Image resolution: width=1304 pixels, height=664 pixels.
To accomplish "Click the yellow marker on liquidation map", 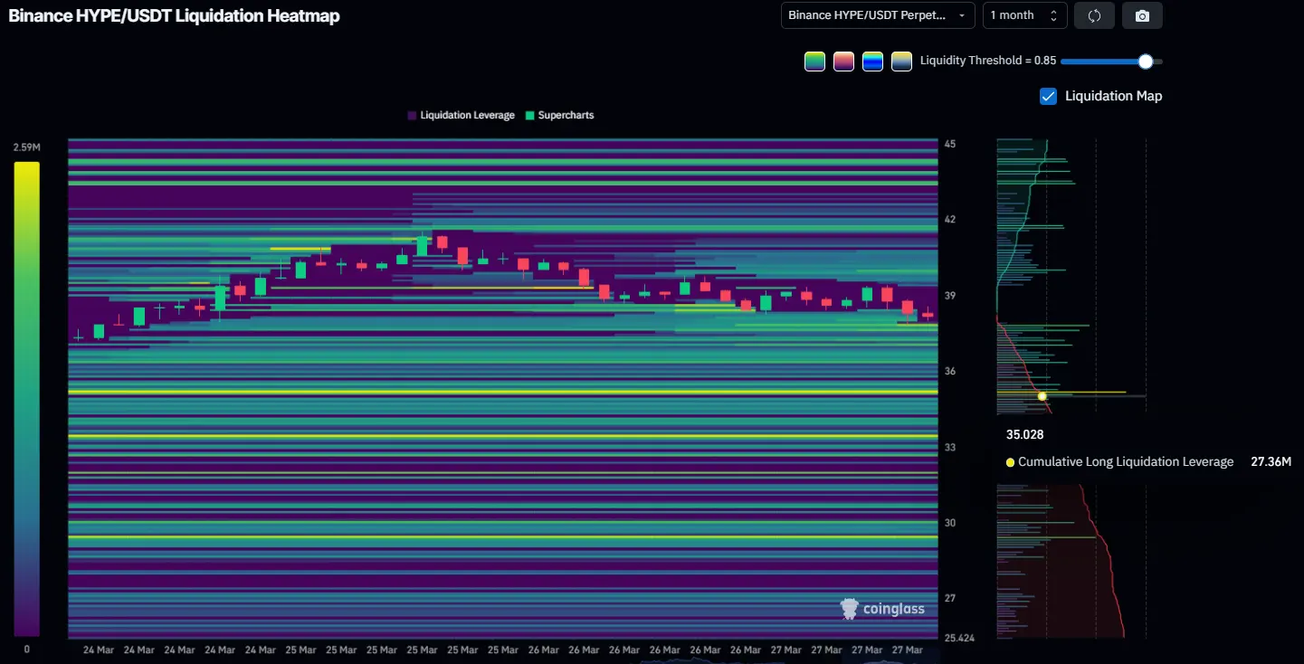I will tap(1042, 396).
